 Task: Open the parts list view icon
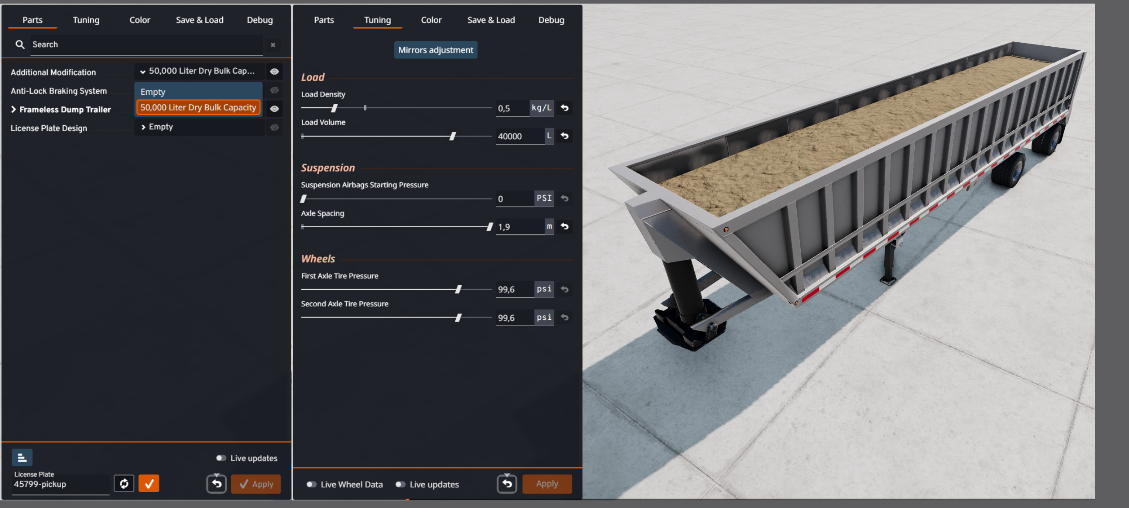(22, 458)
